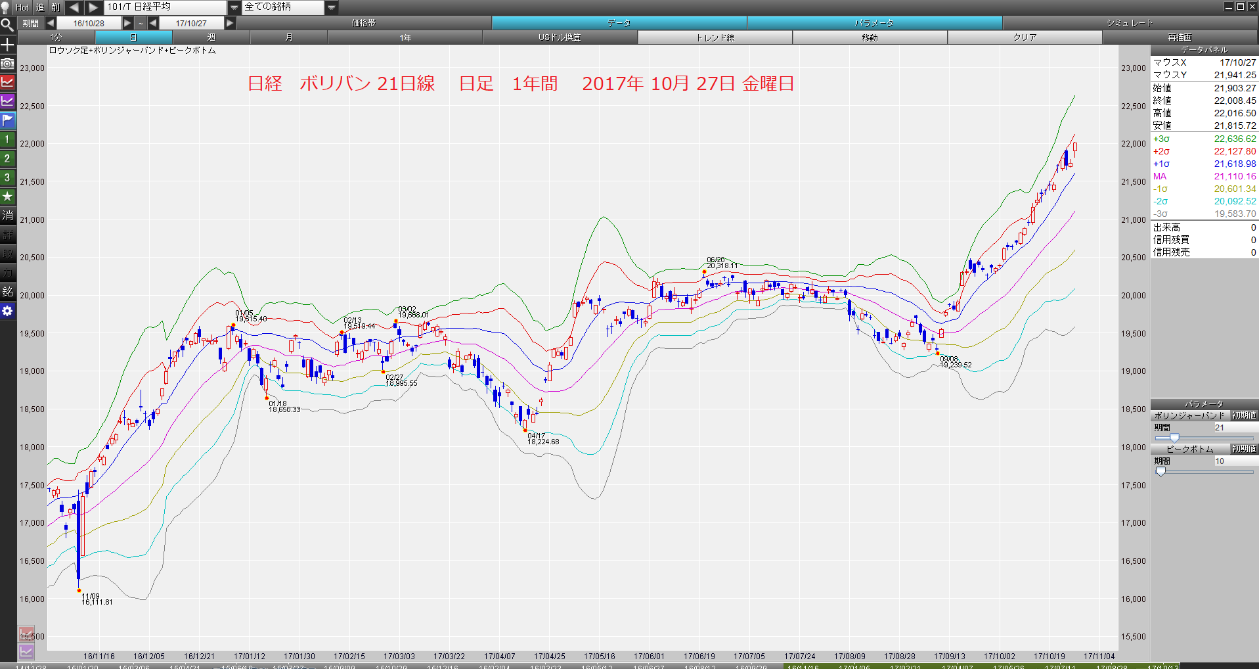Click the Hot button
Viewport: 1259px width, 669px height.
tap(22, 7)
